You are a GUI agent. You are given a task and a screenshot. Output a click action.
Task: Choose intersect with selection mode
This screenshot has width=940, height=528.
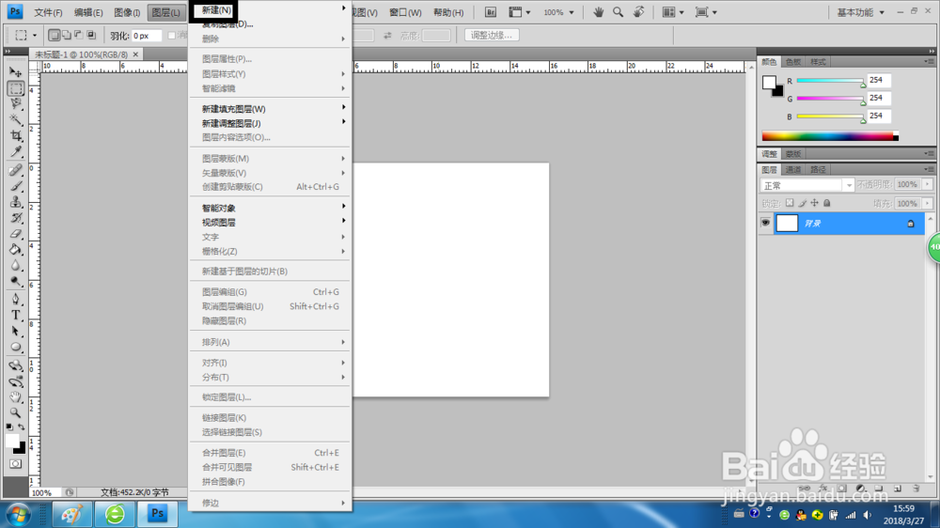coord(91,36)
